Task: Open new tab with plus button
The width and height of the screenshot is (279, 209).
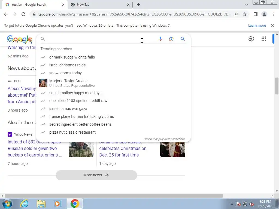Action: tap(139, 5)
